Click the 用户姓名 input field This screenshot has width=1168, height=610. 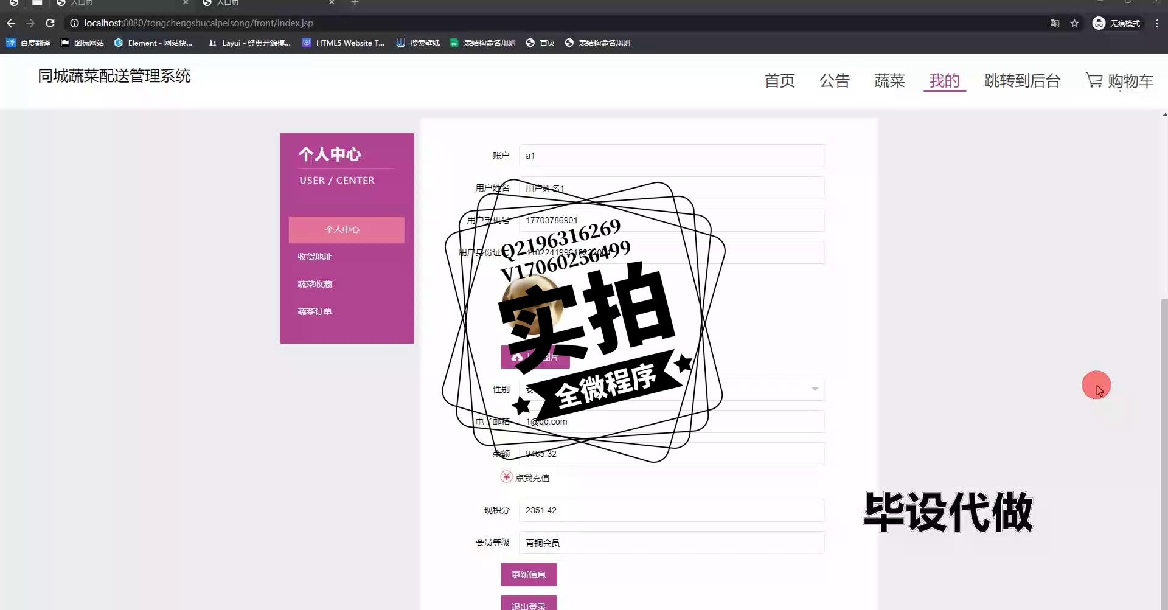tap(672, 188)
